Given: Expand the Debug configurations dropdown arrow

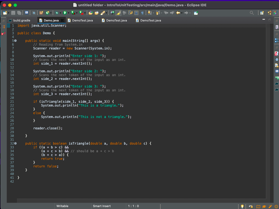Looking at the screenshot, I should 61,13.
